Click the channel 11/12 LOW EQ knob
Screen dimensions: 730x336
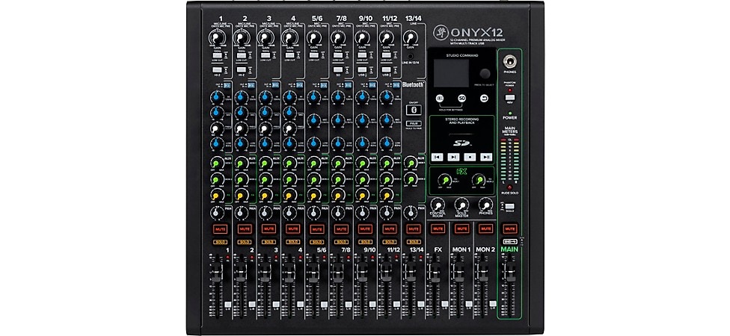(386, 143)
